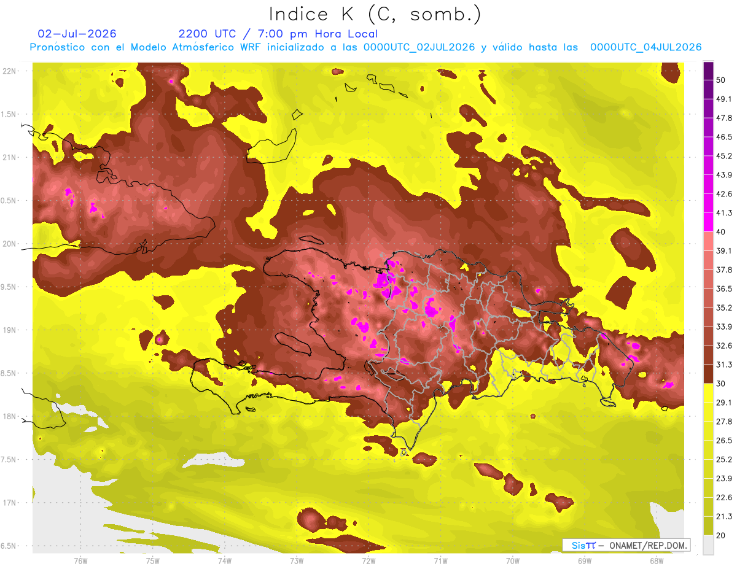The height and width of the screenshot is (569, 737).
Task: Click the dark brown swatch just above 30
Action: point(708,374)
